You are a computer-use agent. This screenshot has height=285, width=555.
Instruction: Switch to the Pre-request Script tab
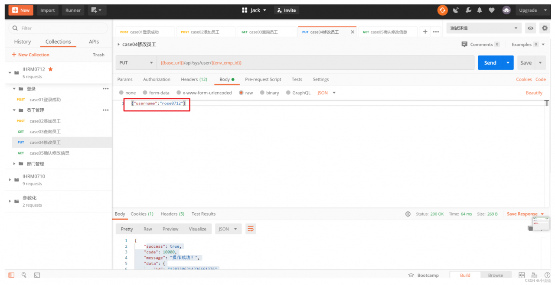[263, 79]
